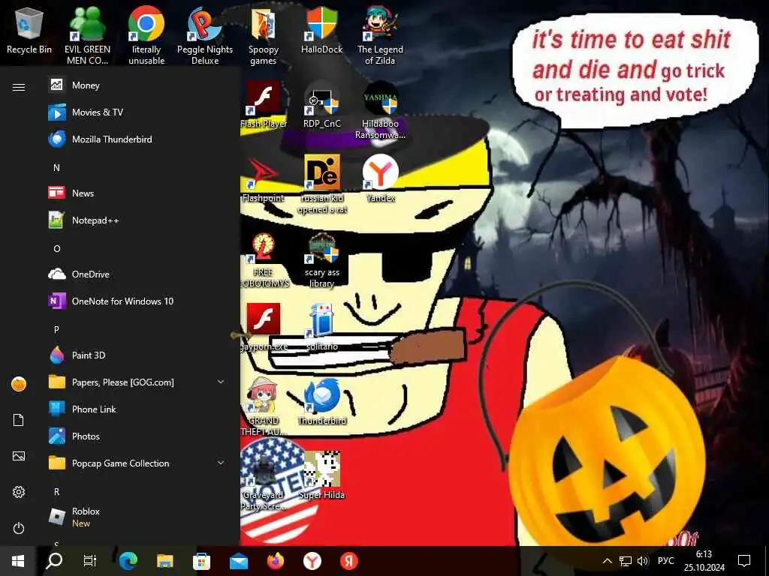
Task: Launch Paint 3D from Start list
Action: [x=137, y=355]
